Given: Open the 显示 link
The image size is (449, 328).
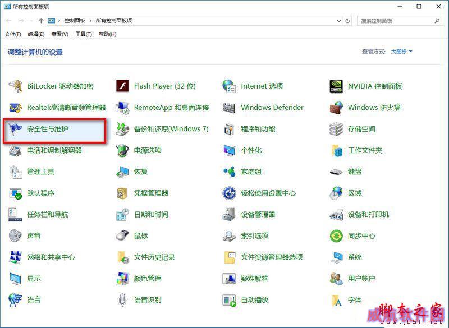Looking at the screenshot, I should click(34, 279).
